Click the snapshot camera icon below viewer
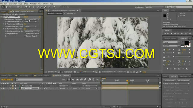 click(75, 72)
